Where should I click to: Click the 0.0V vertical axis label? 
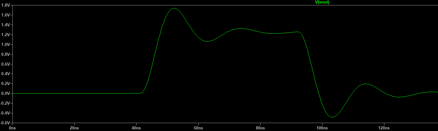[x=6, y=94]
